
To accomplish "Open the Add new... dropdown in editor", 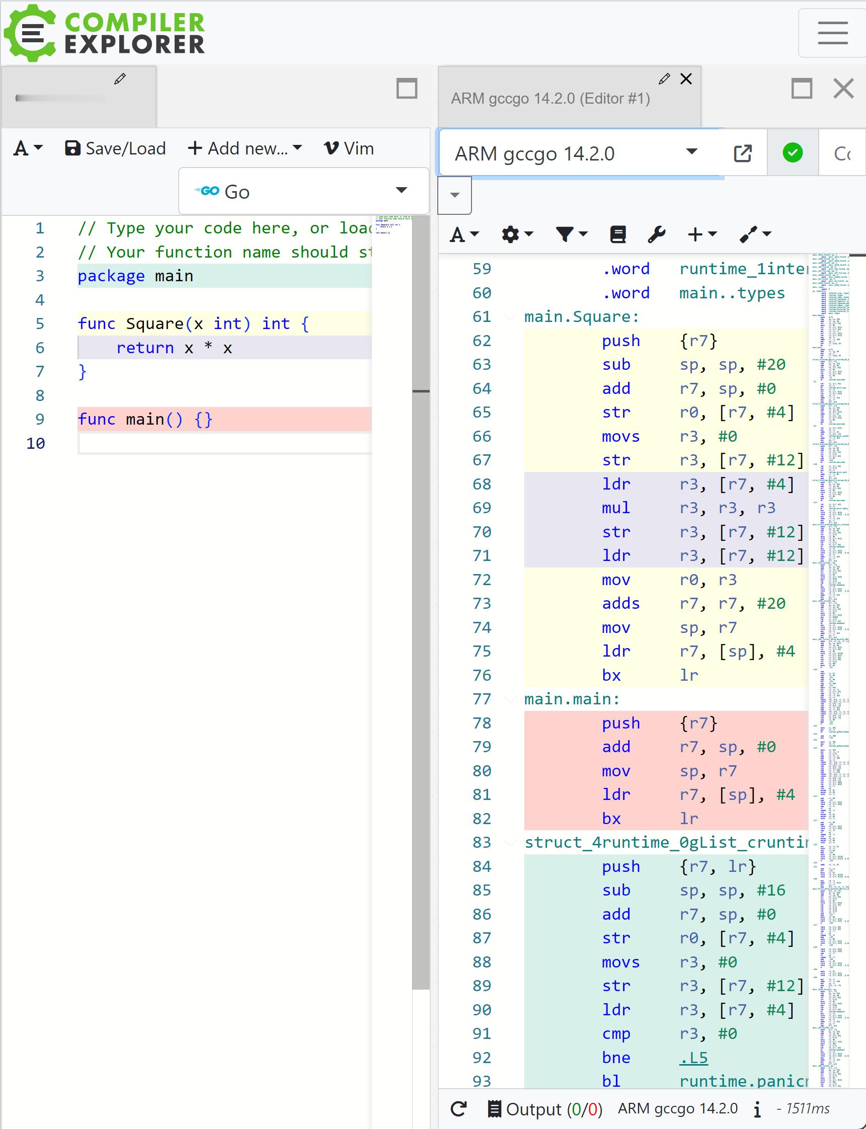I will pos(245,149).
